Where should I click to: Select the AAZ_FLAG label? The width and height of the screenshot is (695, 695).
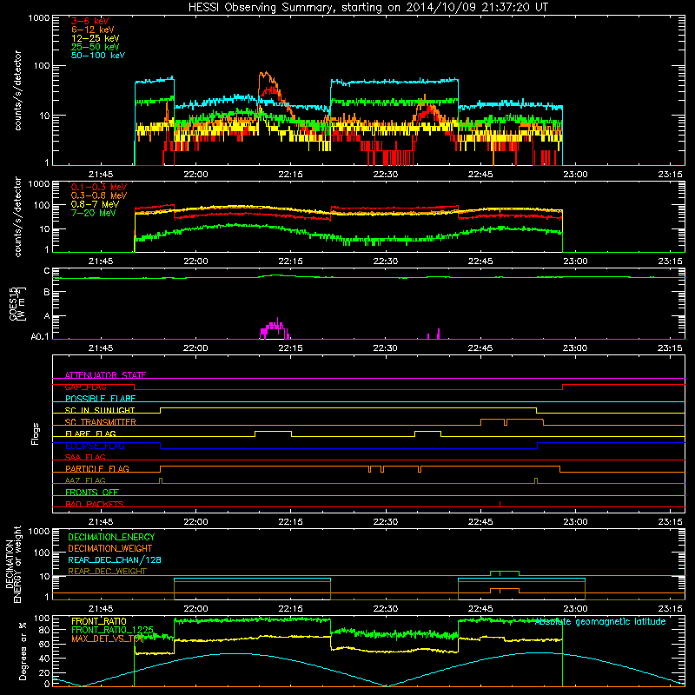pos(85,480)
